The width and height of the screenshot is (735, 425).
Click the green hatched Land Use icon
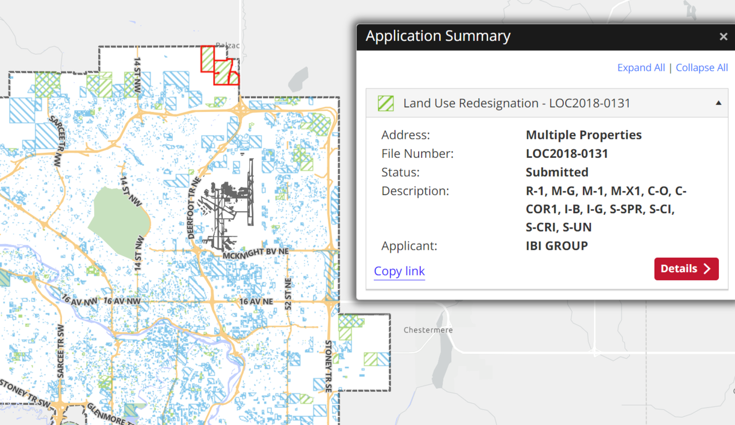385,103
